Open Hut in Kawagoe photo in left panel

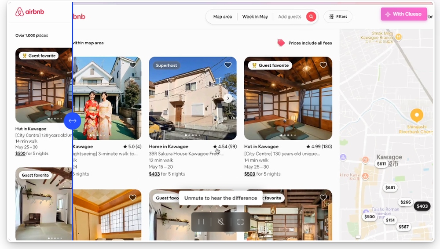44,86
